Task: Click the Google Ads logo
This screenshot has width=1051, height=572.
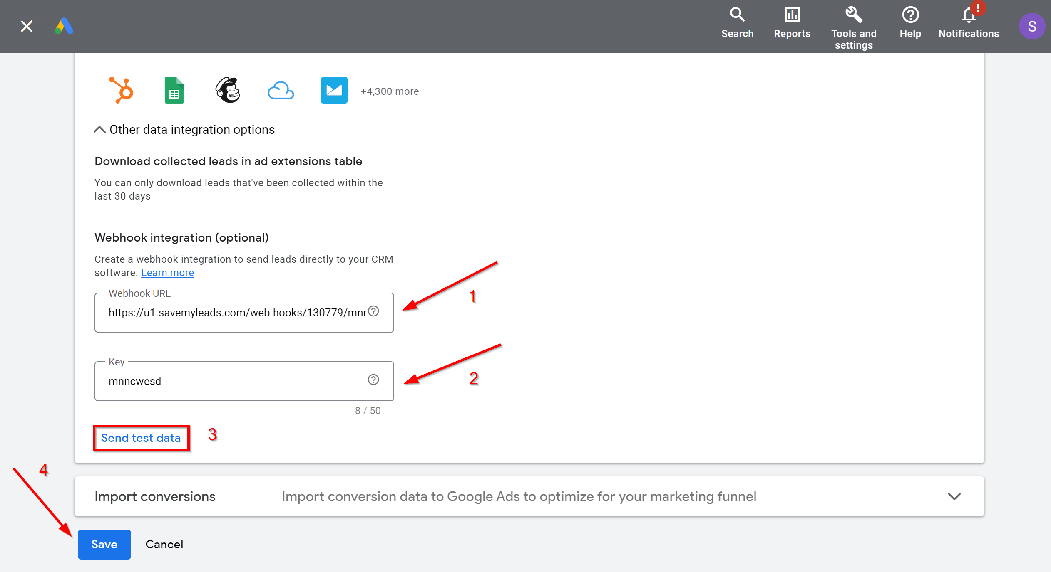Action: pos(64,26)
